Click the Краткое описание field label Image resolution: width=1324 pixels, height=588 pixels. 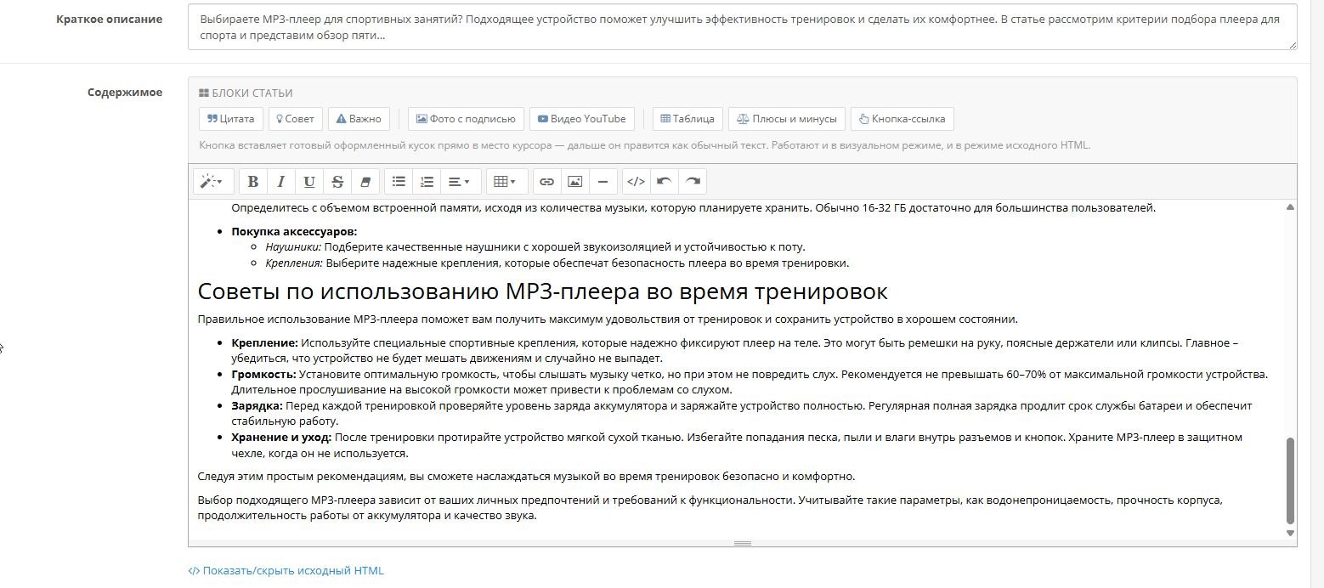click(x=109, y=19)
